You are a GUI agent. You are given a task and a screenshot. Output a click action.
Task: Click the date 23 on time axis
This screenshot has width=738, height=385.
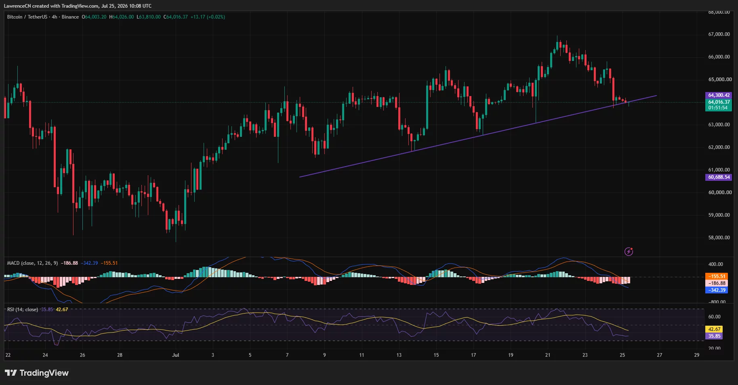pyautogui.click(x=585, y=355)
